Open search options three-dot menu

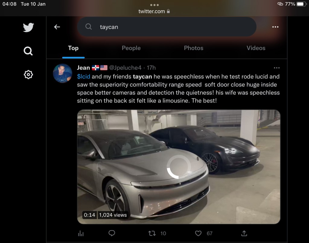275,27
